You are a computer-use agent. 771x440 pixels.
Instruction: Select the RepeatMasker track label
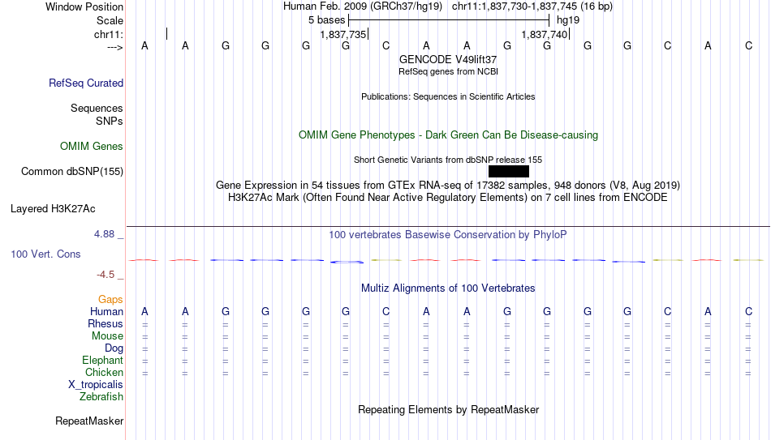[x=89, y=421]
